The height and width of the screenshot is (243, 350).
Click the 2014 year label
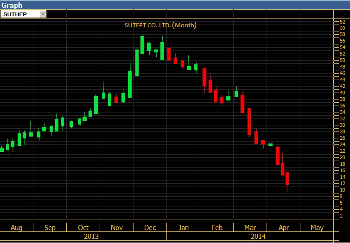(x=258, y=237)
